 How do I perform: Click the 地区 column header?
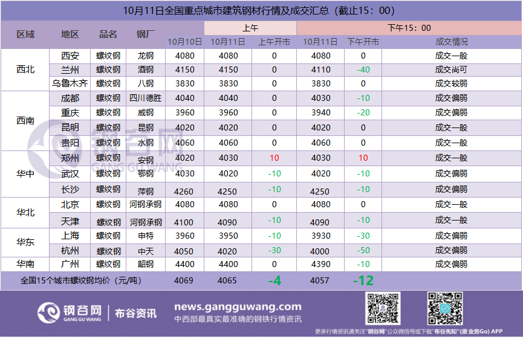tap(70, 34)
